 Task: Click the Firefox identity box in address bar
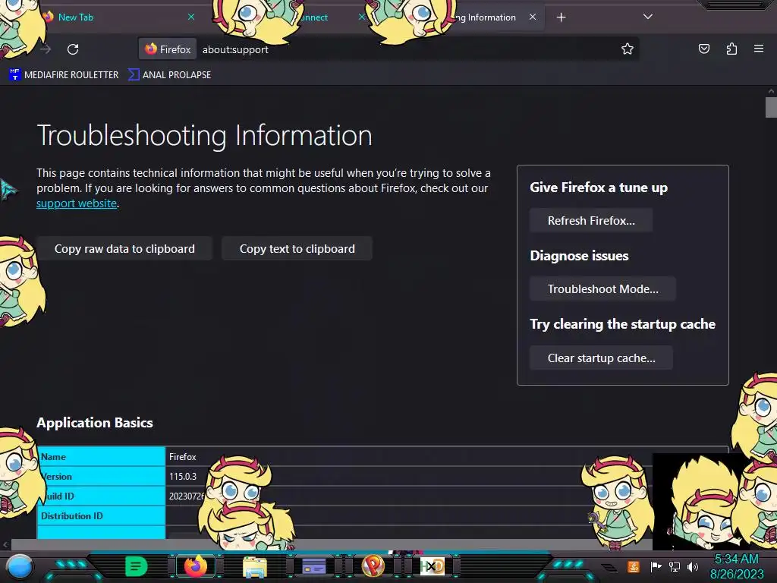pyautogui.click(x=168, y=49)
